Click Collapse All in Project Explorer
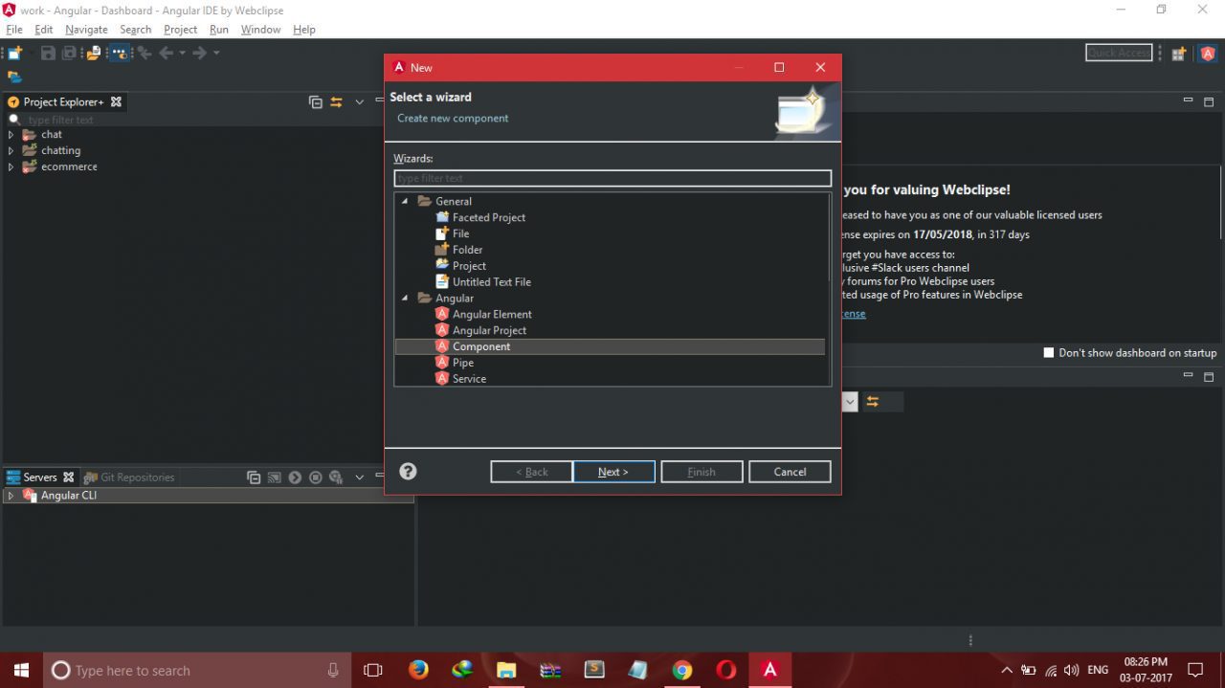 point(316,102)
